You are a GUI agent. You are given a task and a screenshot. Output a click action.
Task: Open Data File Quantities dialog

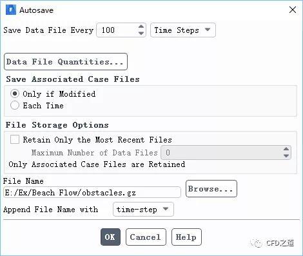pyautogui.click(x=66, y=62)
